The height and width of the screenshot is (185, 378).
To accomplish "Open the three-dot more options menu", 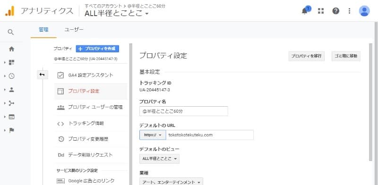I will 349,11.
